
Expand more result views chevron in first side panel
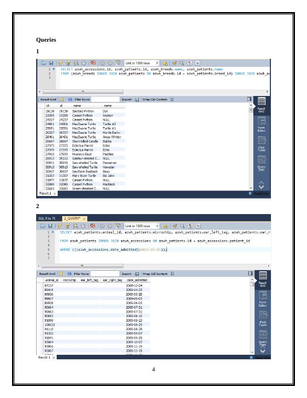tap(261, 186)
